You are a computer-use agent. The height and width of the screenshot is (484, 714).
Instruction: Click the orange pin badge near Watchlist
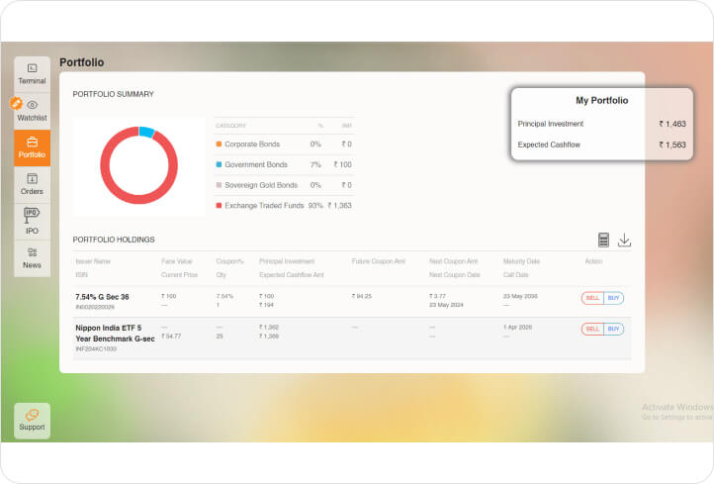tap(16, 103)
